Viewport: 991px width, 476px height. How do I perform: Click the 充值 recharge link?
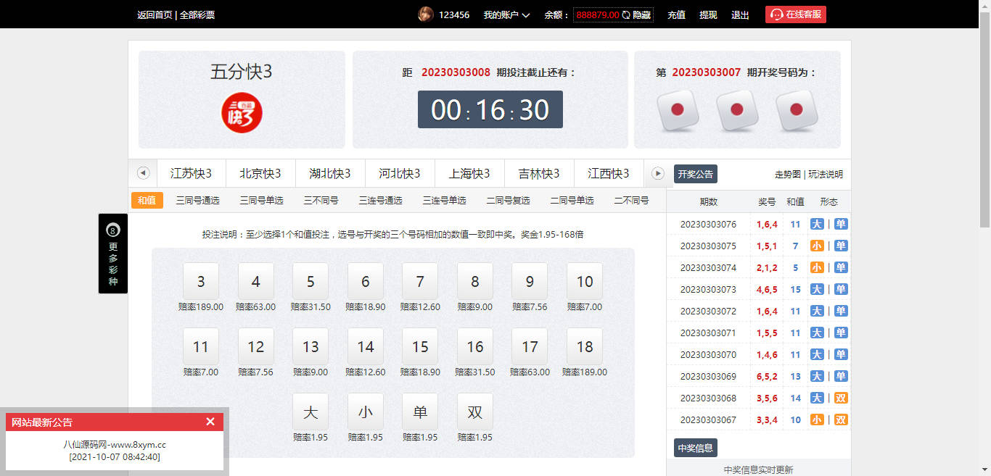pos(676,15)
